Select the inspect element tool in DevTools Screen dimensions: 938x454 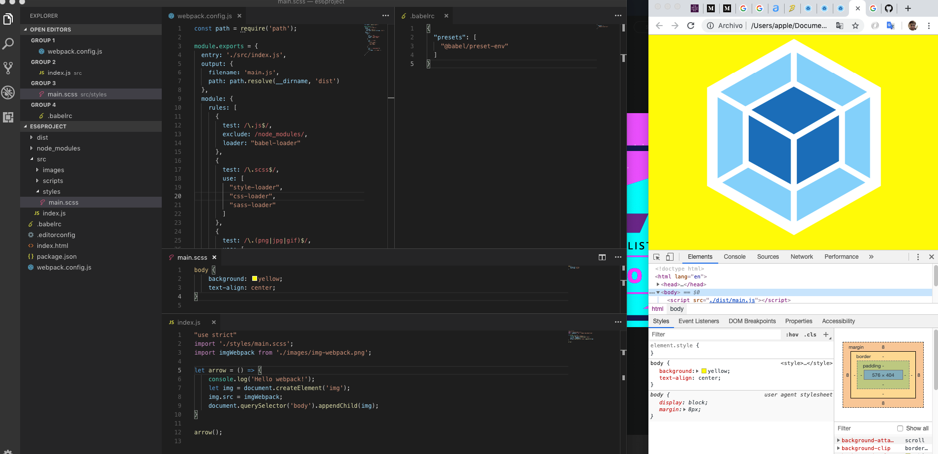[657, 256]
